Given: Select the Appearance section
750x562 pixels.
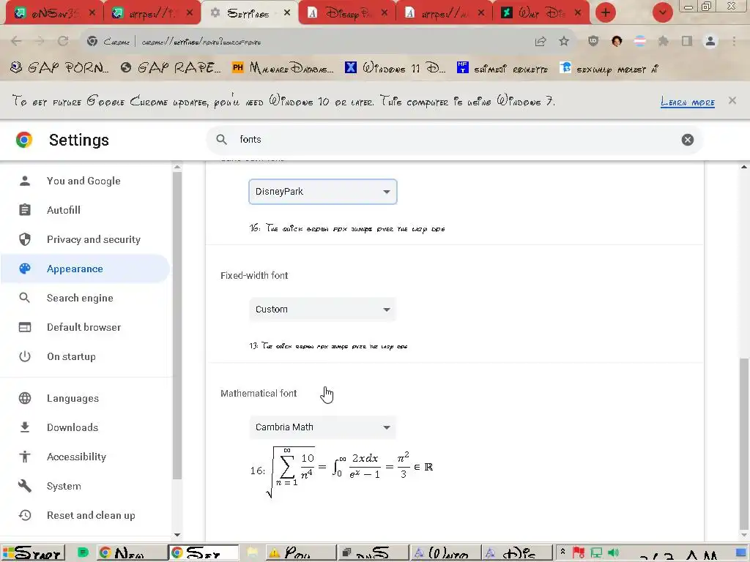Looking at the screenshot, I should [x=85, y=269].
